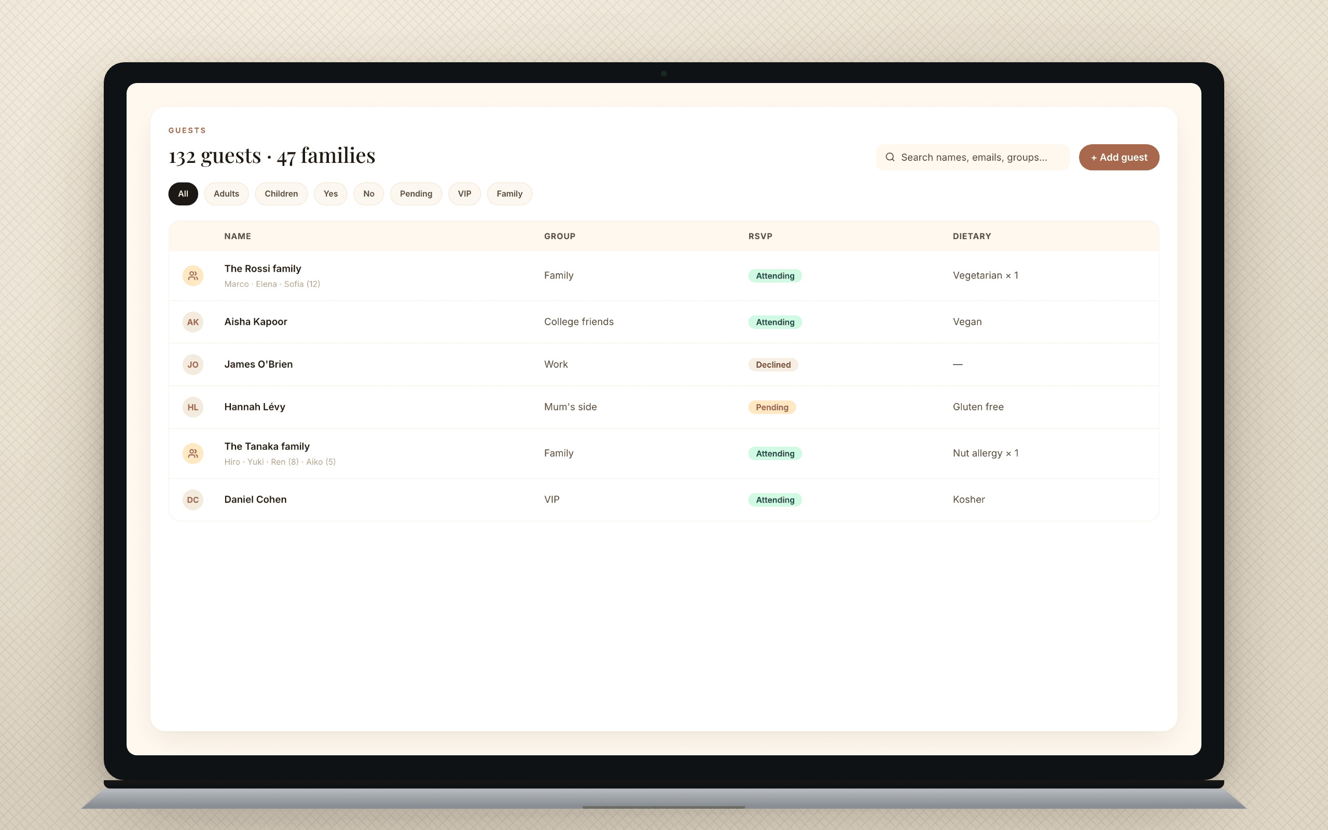This screenshot has width=1328, height=830.
Task: Filter list to VIP guests
Action: click(464, 194)
